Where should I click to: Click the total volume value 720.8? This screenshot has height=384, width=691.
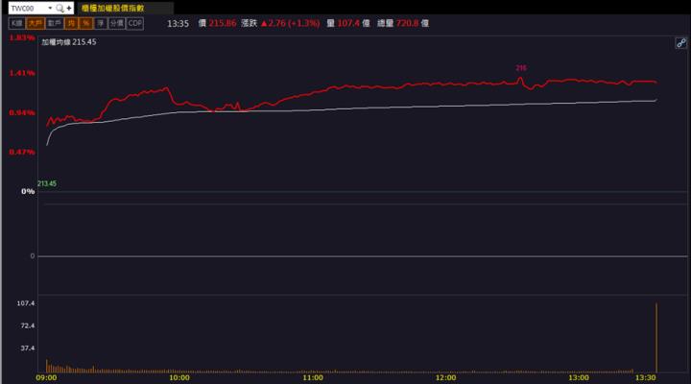(407, 23)
